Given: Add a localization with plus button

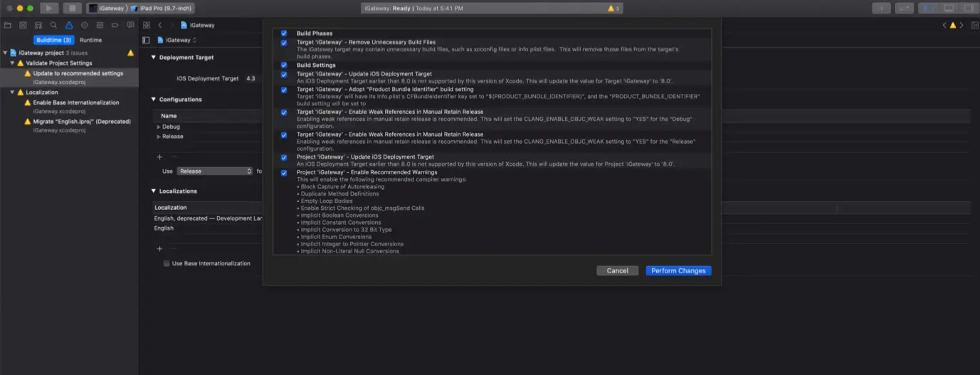Looking at the screenshot, I should [x=159, y=248].
